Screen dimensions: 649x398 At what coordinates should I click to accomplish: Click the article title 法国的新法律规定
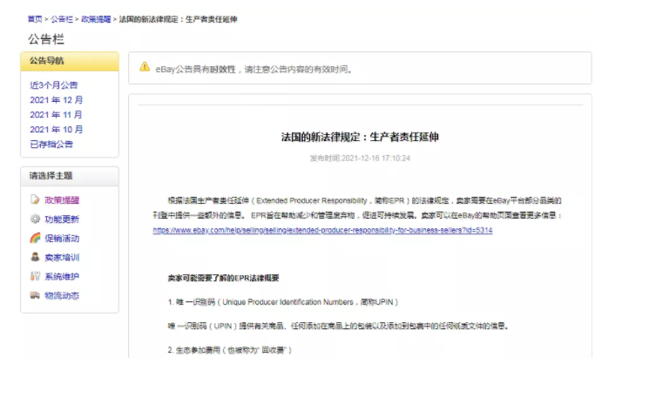point(359,138)
